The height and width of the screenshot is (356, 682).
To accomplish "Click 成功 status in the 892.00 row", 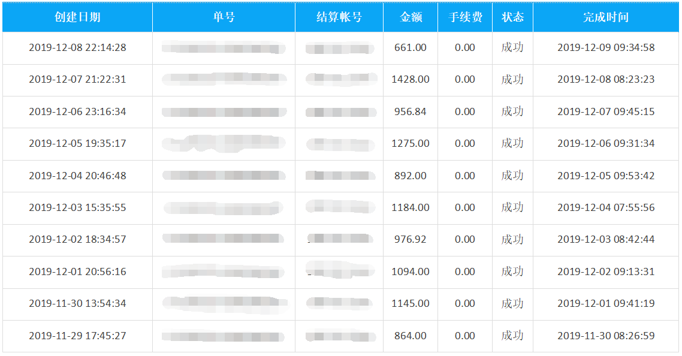I will (512, 176).
